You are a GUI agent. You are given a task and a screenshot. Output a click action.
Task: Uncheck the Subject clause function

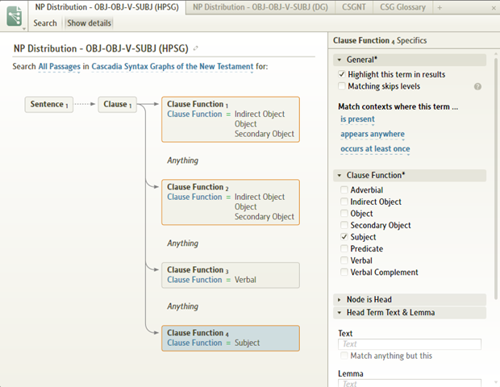pyautogui.click(x=344, y=238)
